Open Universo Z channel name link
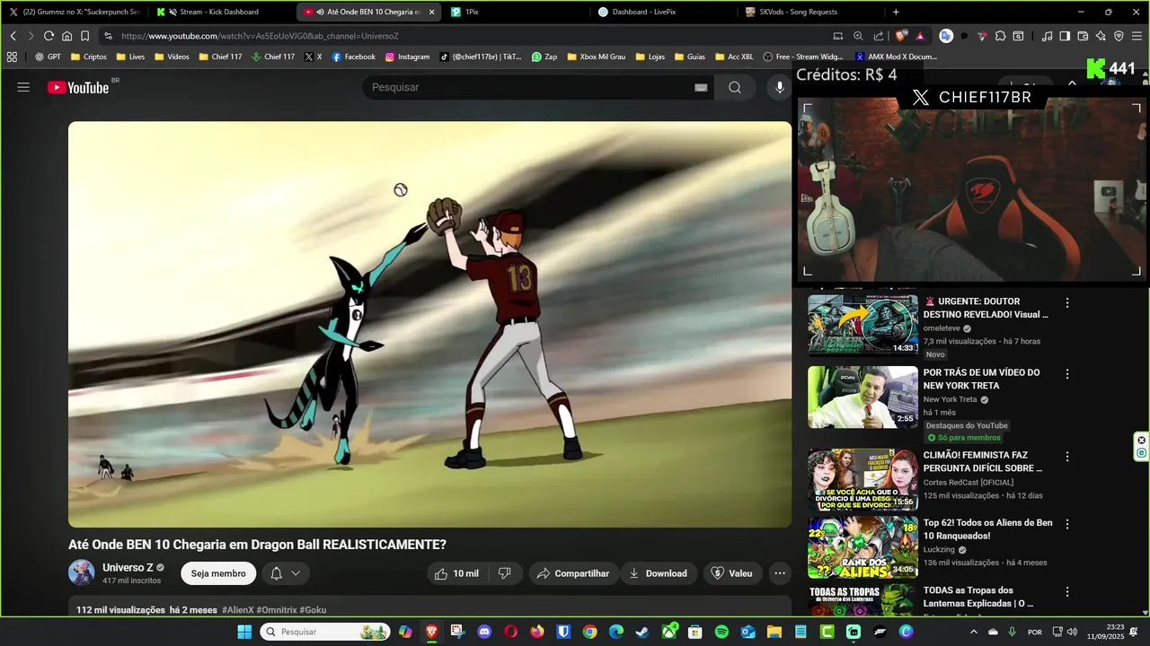 (x=128, y=568)
